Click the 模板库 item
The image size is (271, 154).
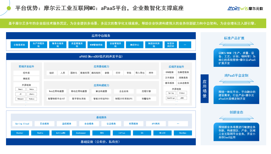26,79
